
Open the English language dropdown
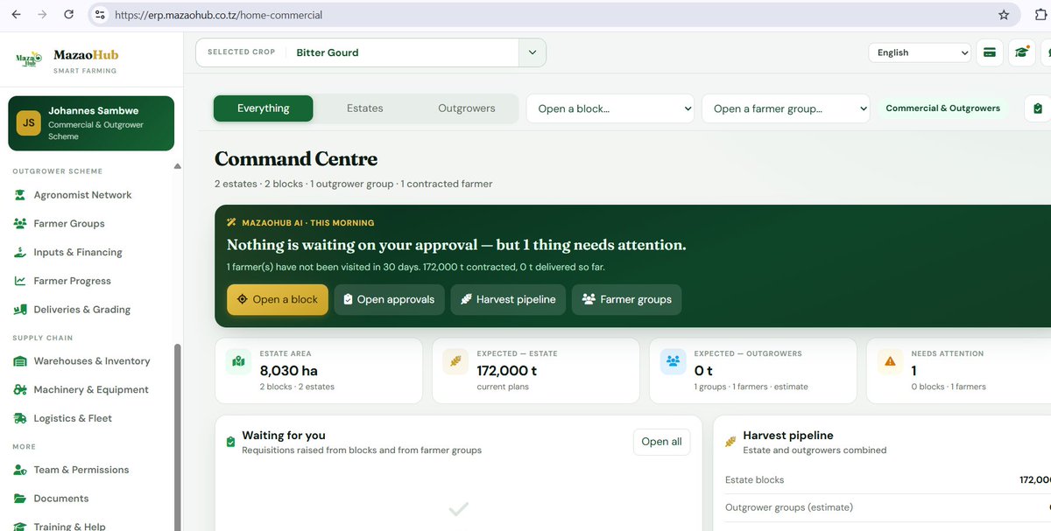pyautogui.click(x=920, y=52)
